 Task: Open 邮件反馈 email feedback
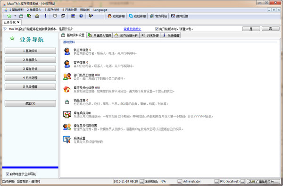pos(179,16)
